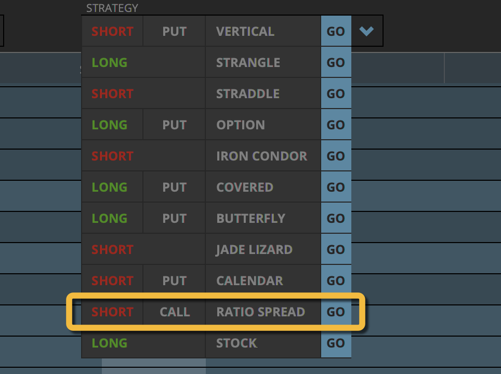
Task: Toggle PUT on the Calendar strategy row
Action: 174,280
